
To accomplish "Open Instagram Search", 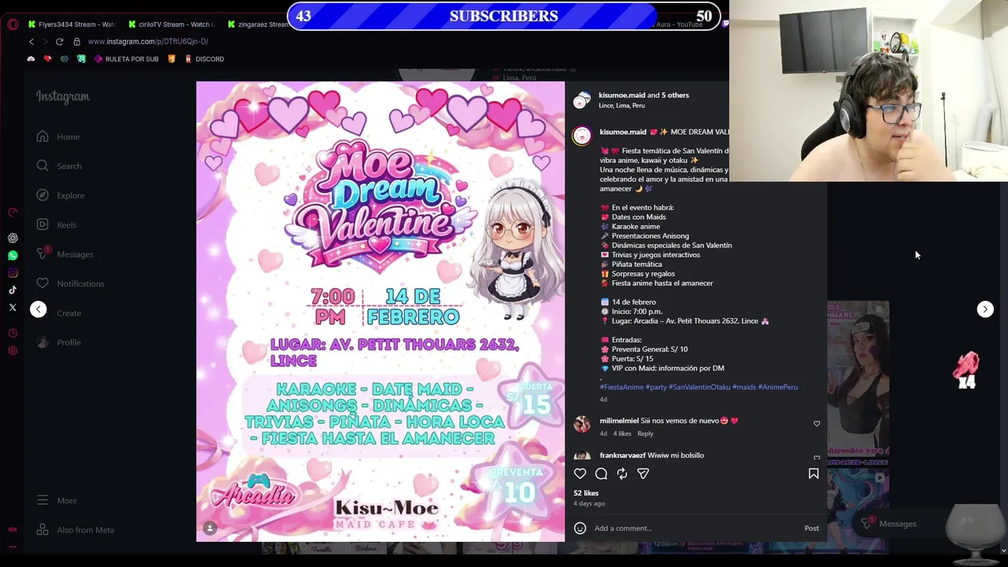I will click(59, 166).
